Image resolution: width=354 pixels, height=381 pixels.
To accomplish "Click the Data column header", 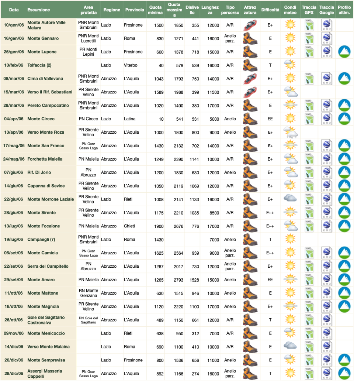I will click(14, 10).
